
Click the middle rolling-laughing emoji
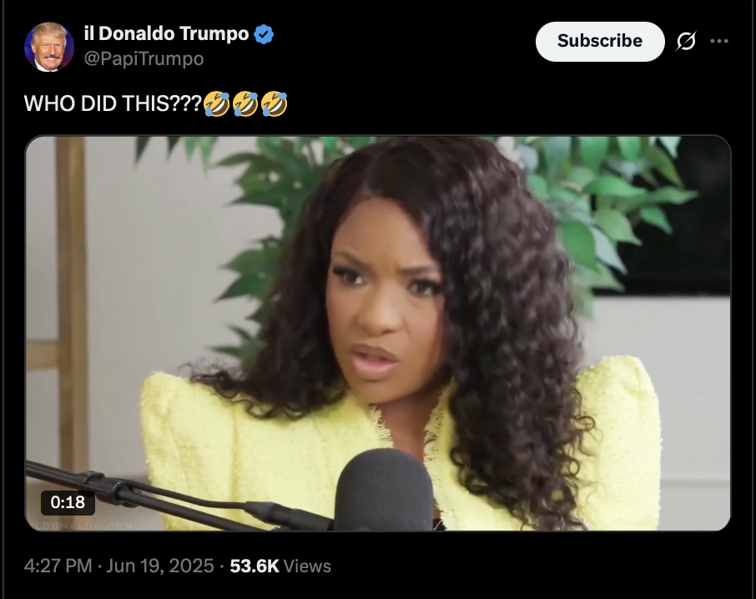(245, 103)
